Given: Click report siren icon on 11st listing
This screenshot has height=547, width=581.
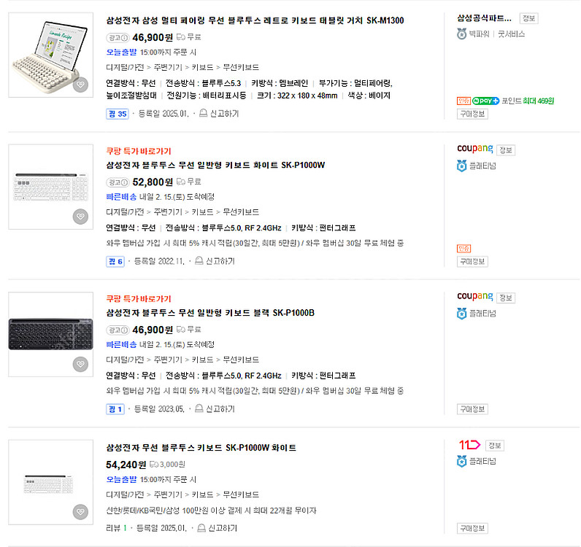Looking at the screenshot, I should 201,528.
